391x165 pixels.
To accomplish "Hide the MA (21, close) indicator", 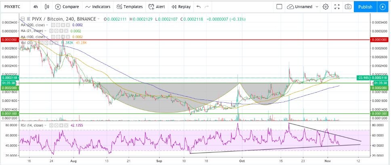I will [51, 31].
